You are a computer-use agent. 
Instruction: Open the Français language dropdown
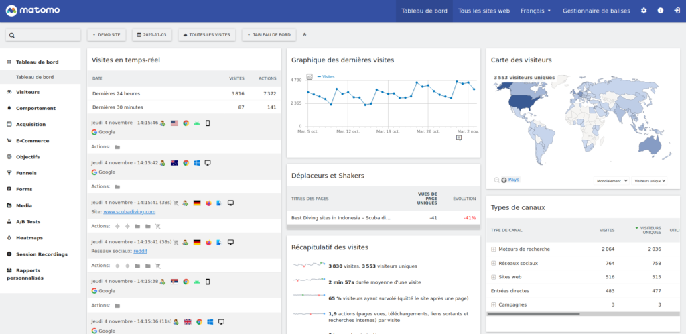tap(535, 11)
